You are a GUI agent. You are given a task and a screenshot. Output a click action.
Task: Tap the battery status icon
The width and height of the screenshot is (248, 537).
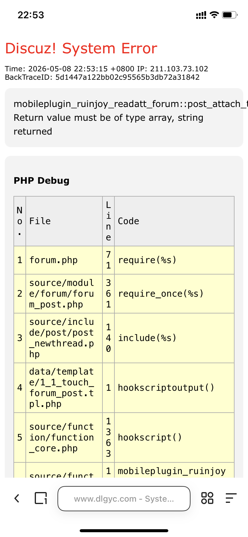pyautogui.click(x=230, y=15)
